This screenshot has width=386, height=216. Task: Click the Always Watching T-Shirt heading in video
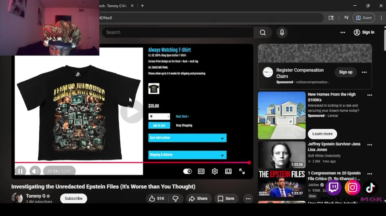(x=170, y=50)
